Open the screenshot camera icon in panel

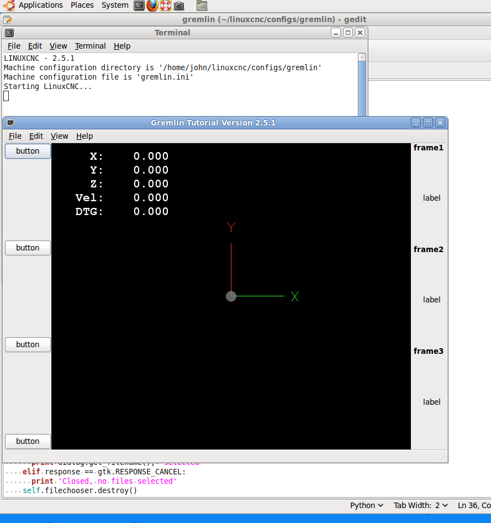coord(179,6)
